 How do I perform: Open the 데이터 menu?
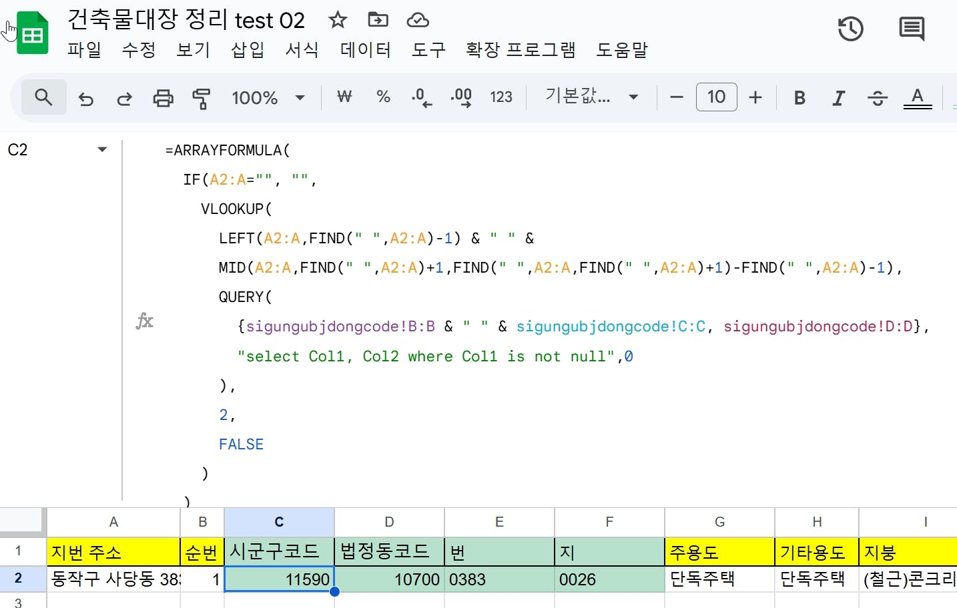[x=366, y=50]
